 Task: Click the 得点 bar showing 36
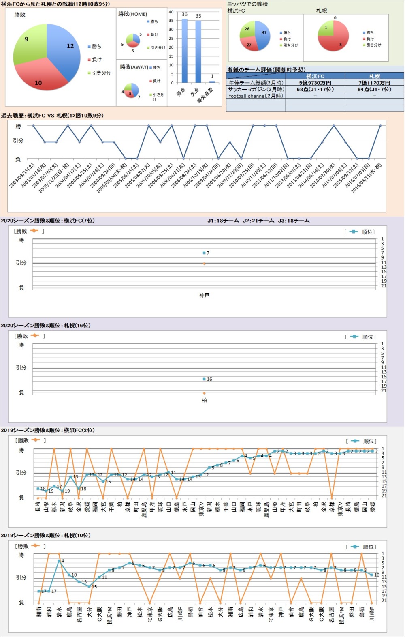(x=185, y=51)
